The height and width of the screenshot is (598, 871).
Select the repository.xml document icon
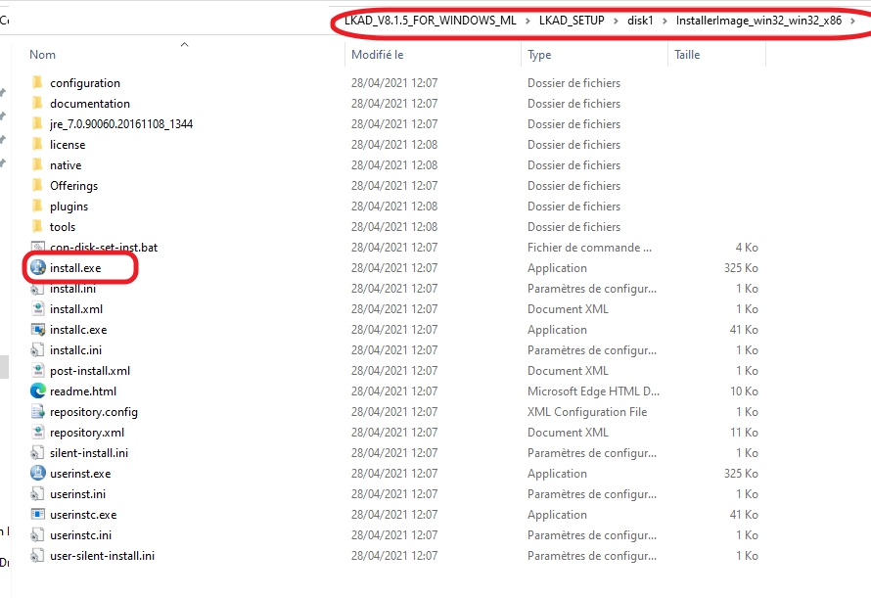(x=38, y=433)
